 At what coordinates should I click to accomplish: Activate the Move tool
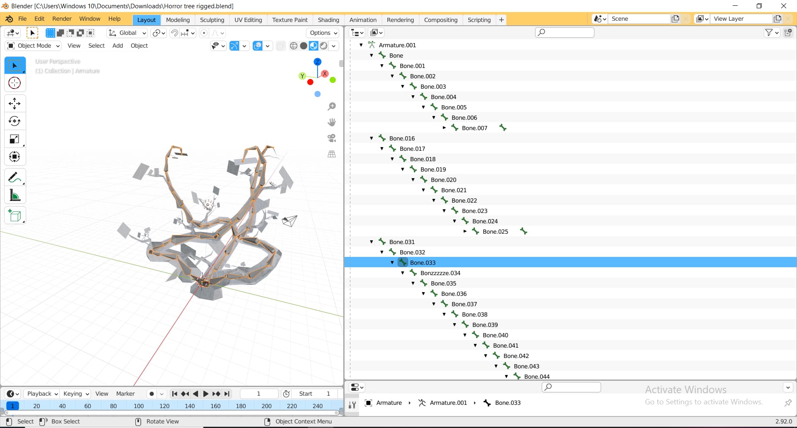point(15,103)
